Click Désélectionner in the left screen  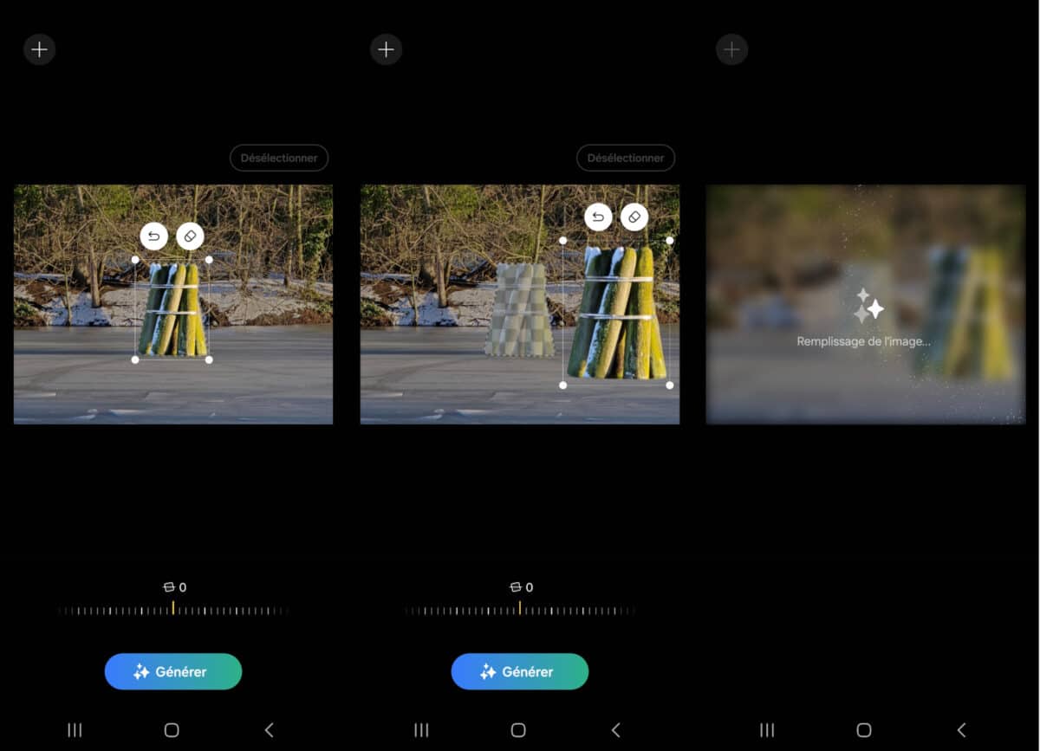coord(279,158)
